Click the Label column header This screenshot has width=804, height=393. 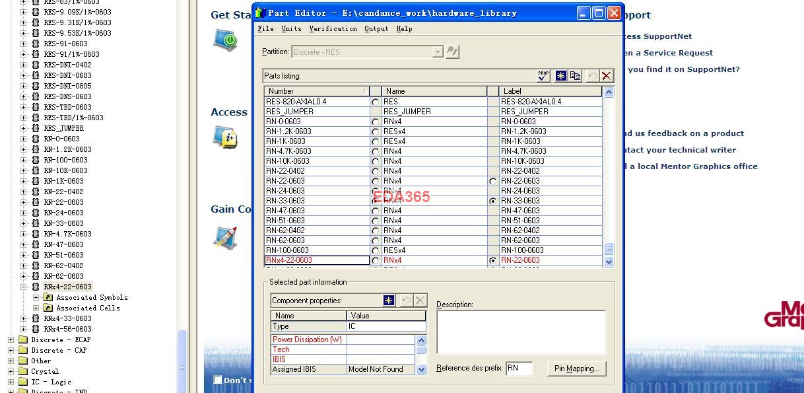click(551, 91)
